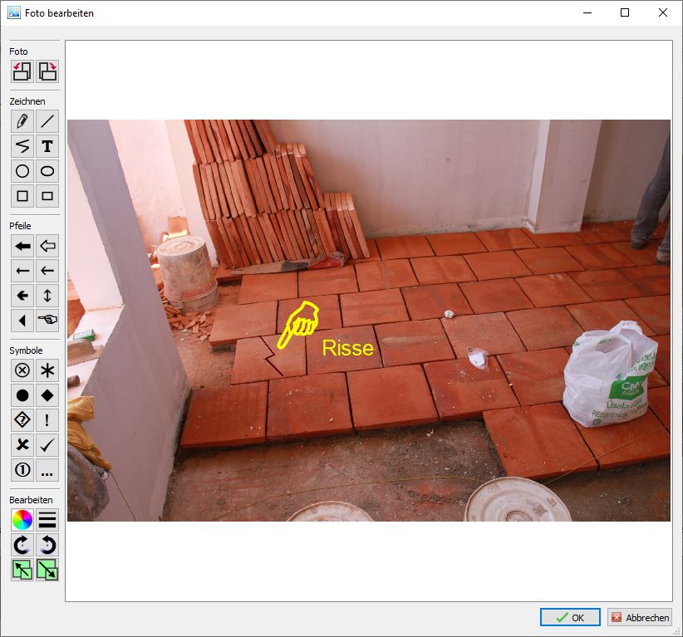This screenshot has width=683, height=637.
Task: Open more symbols with the ellipsis button
Action: (47, 470)
